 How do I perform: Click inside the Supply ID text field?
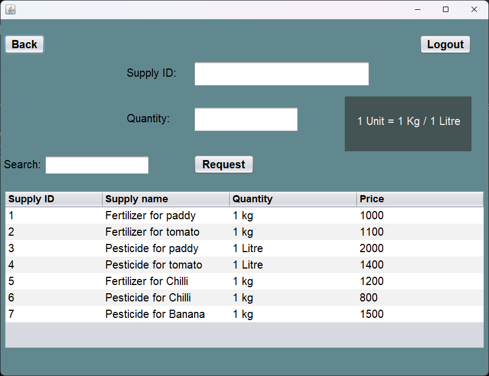[x=281, y=73]
